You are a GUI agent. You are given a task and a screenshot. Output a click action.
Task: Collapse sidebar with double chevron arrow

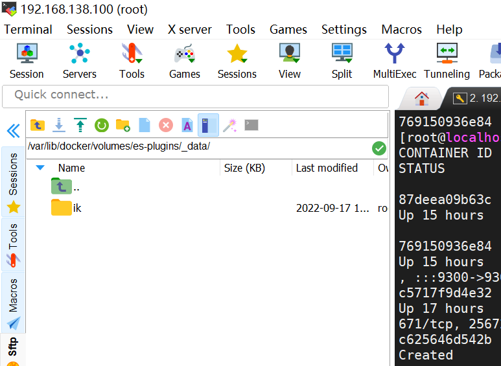(14, 131)
